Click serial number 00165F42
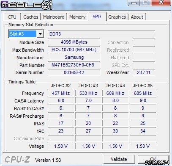This screenshot has width=172, height=166. 74,72
